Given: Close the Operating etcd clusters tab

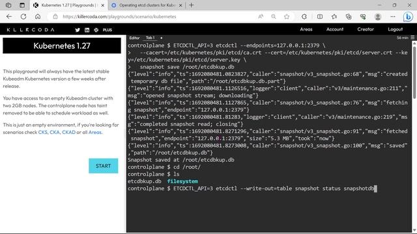Looking at the screenshot, I should [180, 5].
